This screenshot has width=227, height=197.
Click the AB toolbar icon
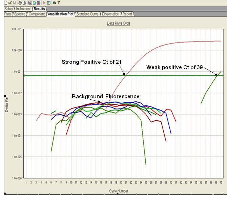point(54,3)
